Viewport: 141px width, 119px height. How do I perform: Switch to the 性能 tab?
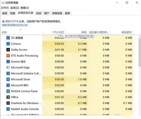tap(13, 13)
